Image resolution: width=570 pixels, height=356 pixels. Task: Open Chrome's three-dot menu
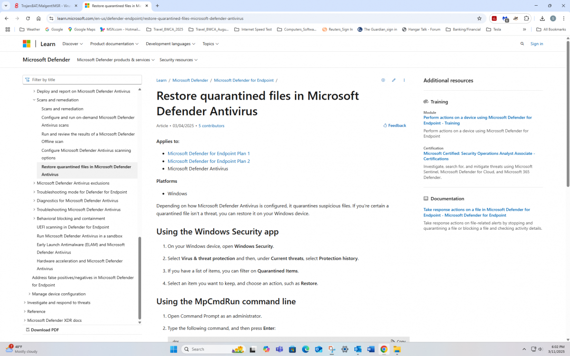[x=563, y=19]
